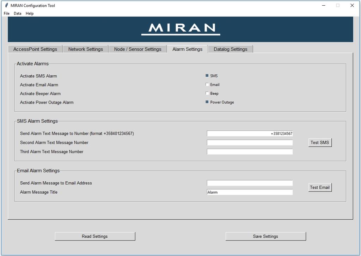
Task: Click the Read Settings button
Action: pos(95,236)
